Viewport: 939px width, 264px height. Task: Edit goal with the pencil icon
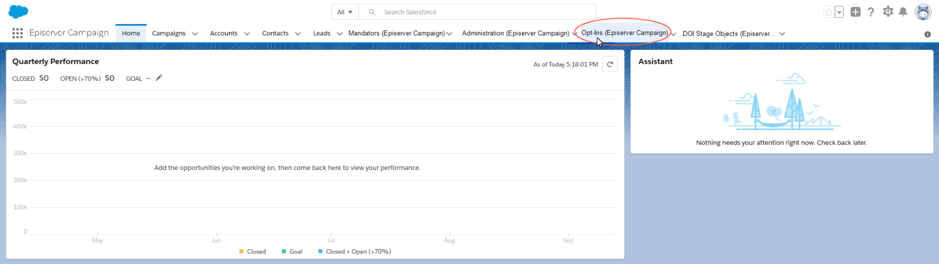click(x=159, y=78)
